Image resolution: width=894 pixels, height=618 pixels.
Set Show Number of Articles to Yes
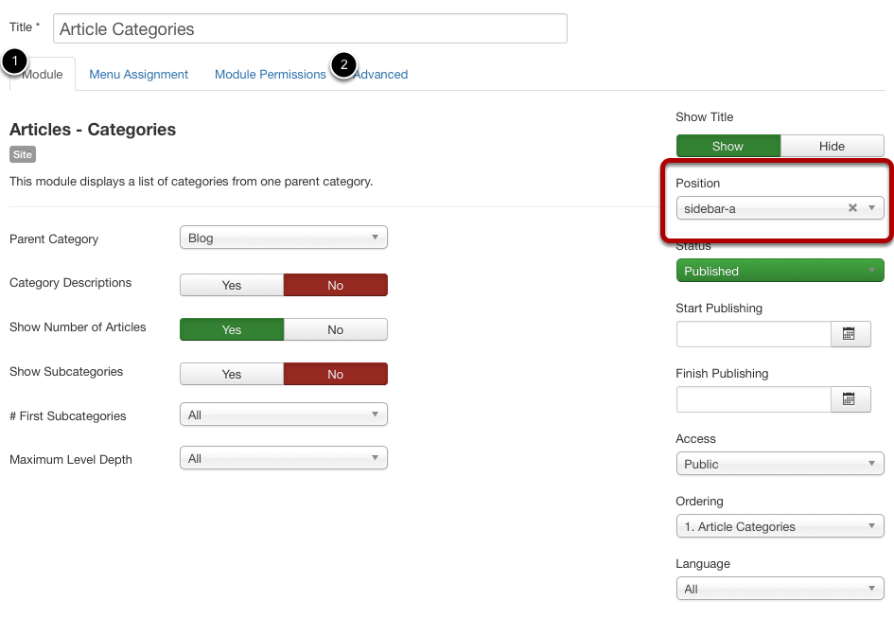(x=232, y=329)
